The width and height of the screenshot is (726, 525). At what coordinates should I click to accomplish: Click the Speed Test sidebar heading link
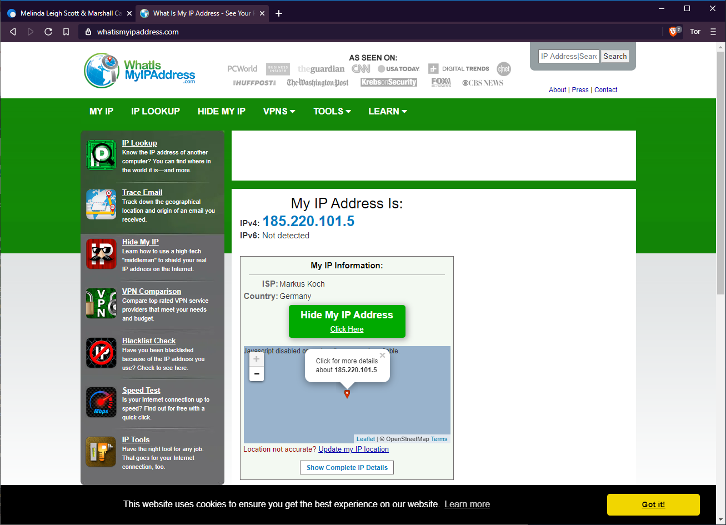(x=141, y=390)
